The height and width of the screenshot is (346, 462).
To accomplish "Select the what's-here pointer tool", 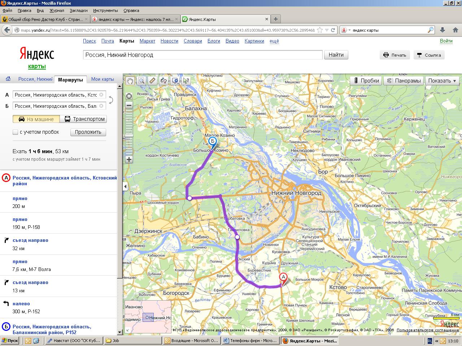I will point(186,81).
